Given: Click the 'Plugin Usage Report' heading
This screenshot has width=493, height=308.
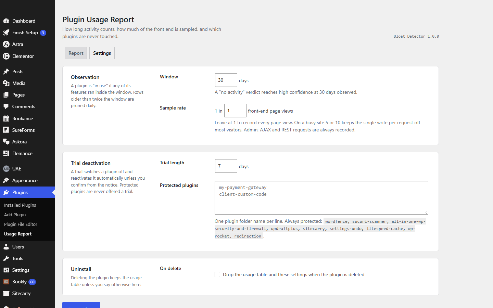Looking at the screenshot, I should pyautogui.click(x=98, y=20).
